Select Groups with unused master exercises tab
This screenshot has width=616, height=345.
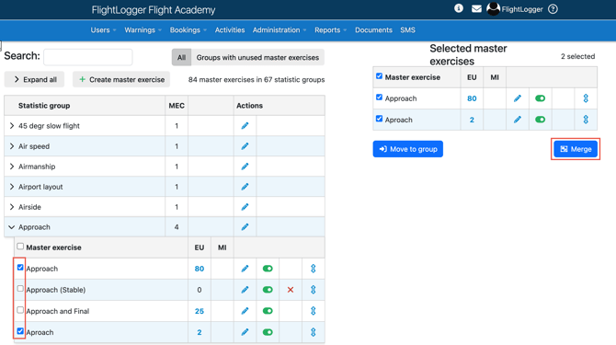click(x=257, y=57)
